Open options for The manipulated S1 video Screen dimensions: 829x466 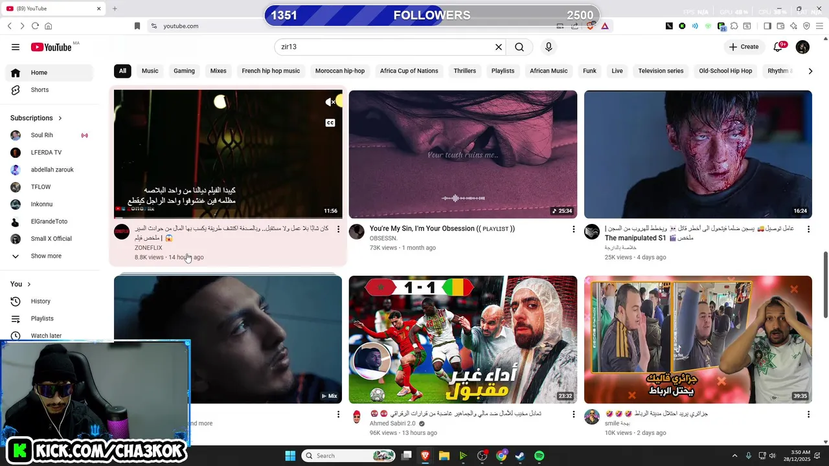808,229
